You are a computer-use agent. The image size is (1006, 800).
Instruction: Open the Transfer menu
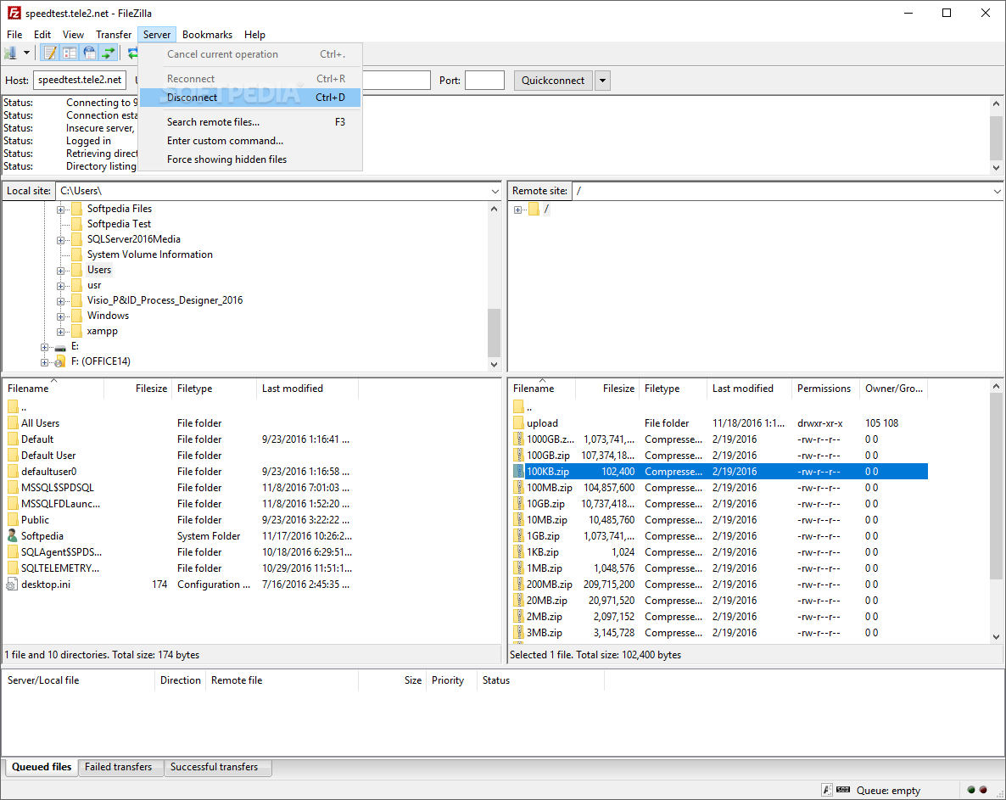tap(114, 35)
